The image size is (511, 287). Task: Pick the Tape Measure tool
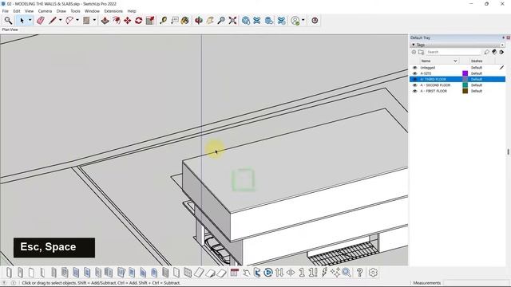tap(163, 21)
